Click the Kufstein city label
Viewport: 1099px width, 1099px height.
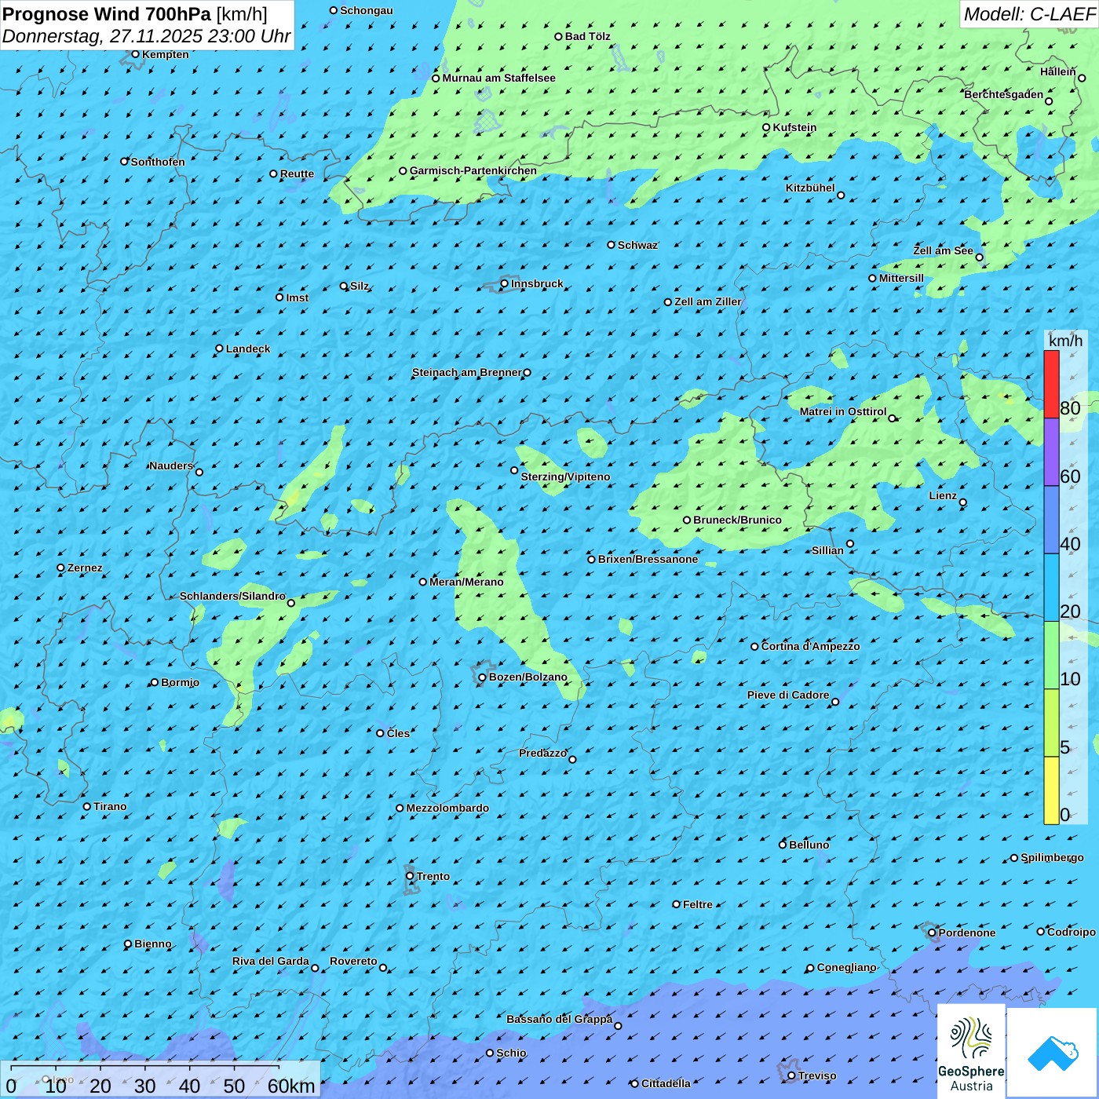tap(794, 127)
